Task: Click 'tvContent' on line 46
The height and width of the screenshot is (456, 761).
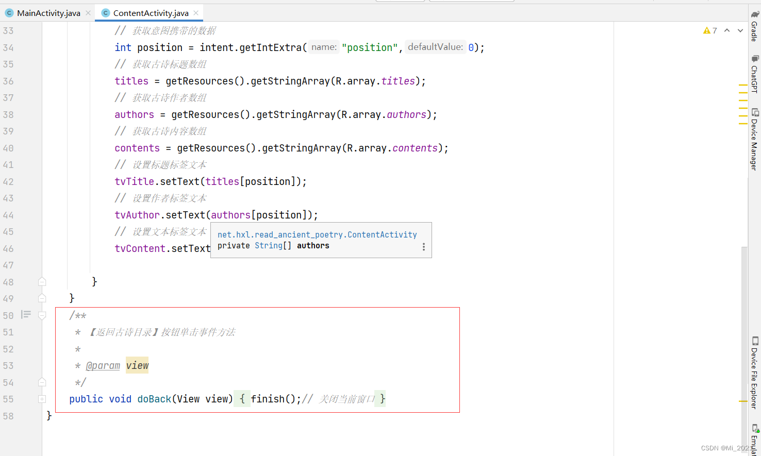Action: pyautogui.click(x=140, y=248)
